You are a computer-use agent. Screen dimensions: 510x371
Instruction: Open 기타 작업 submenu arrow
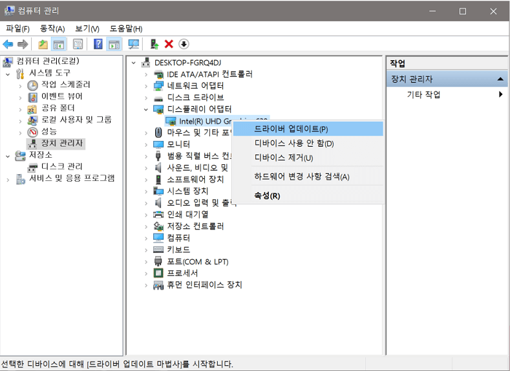point(500,94)
